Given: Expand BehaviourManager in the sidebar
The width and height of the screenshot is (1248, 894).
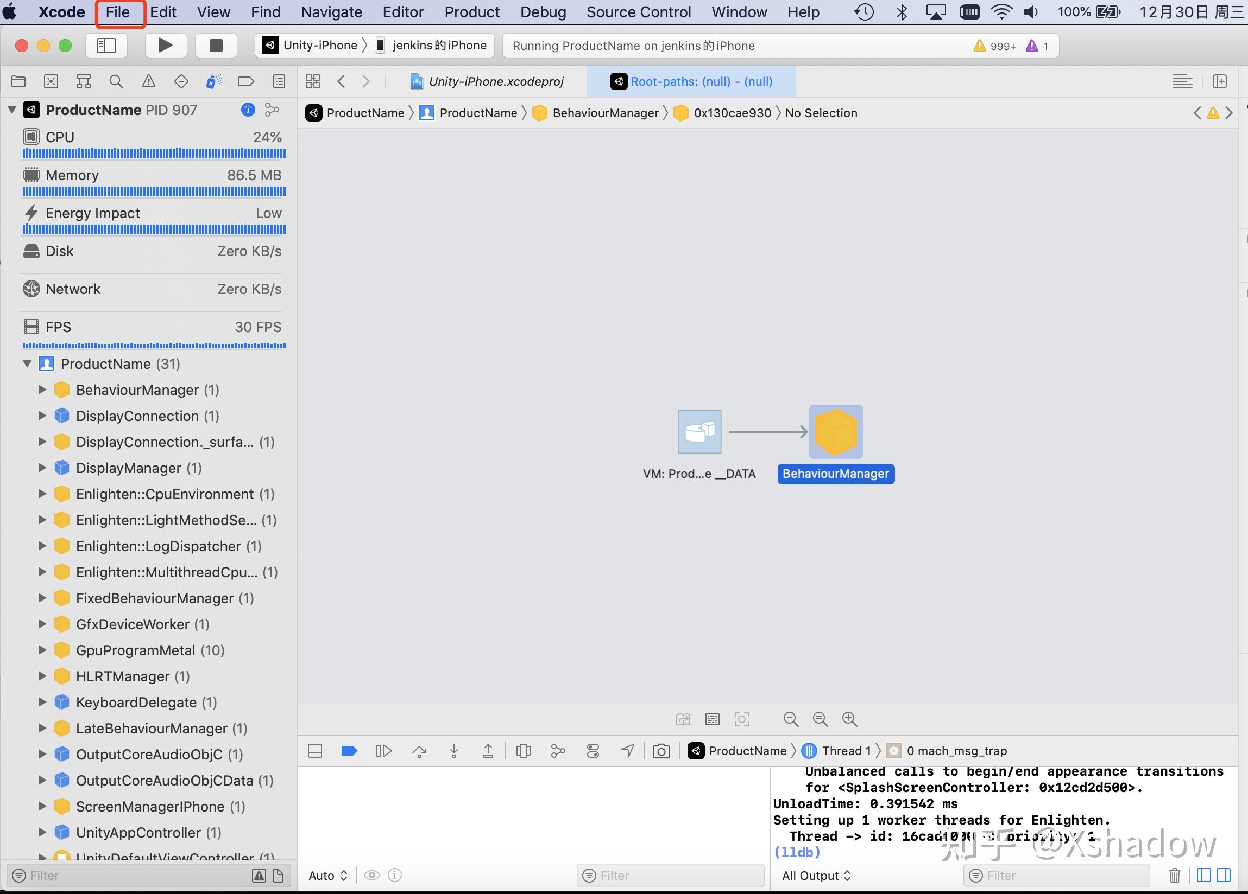Looking at the screenshot, I should [x=42, y=390].
